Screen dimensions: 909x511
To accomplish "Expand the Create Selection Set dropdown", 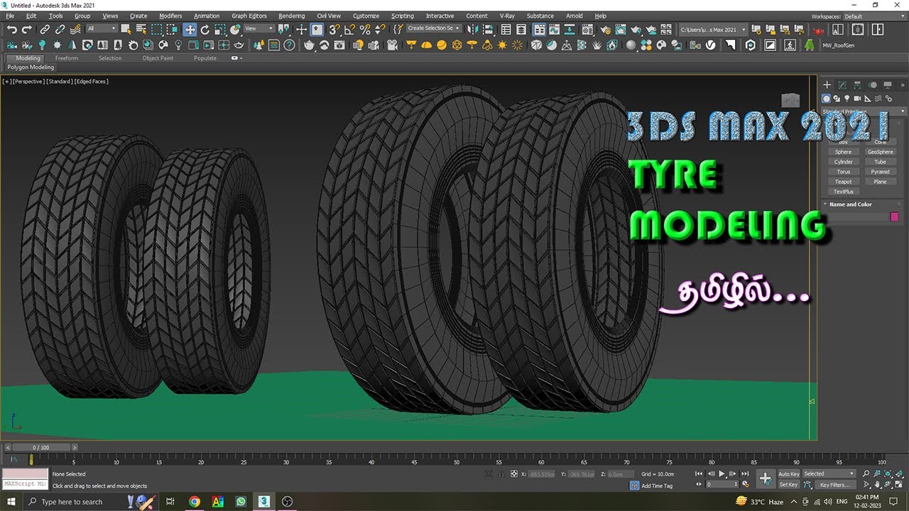I will pyautogui.click(x=434, y=28).
